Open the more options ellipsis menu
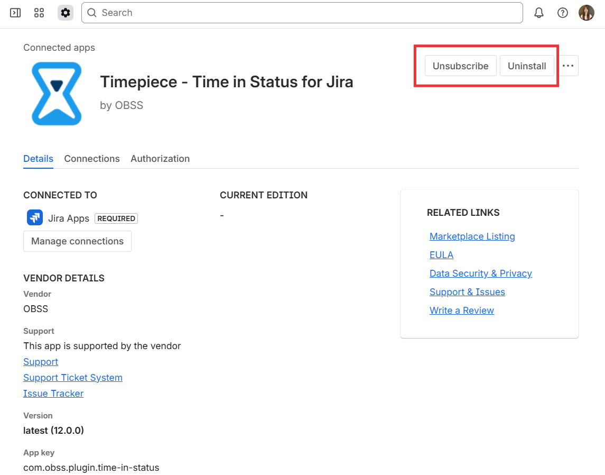The image size is (605, 475). [x=568, y=66]
